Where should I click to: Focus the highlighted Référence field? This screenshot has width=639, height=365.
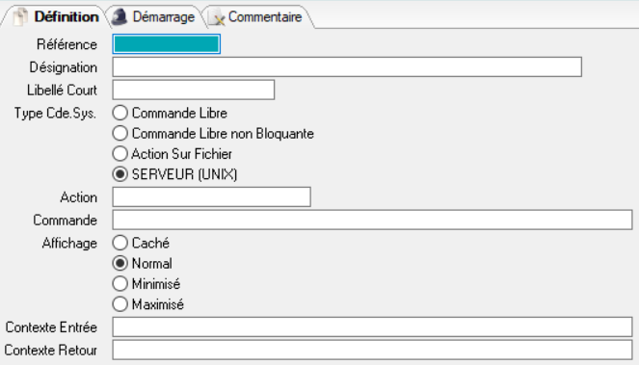(x=167, y=44)
